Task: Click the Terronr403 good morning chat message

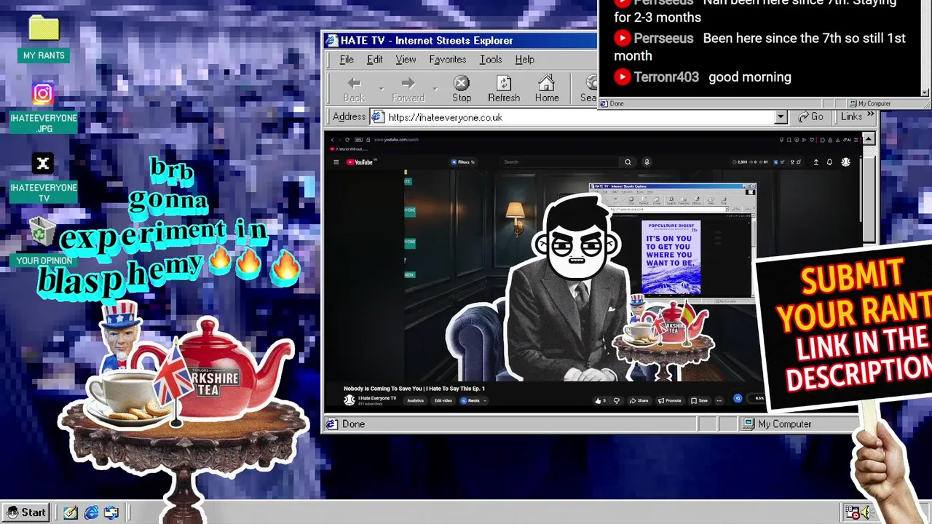Action: pos(703,76)
